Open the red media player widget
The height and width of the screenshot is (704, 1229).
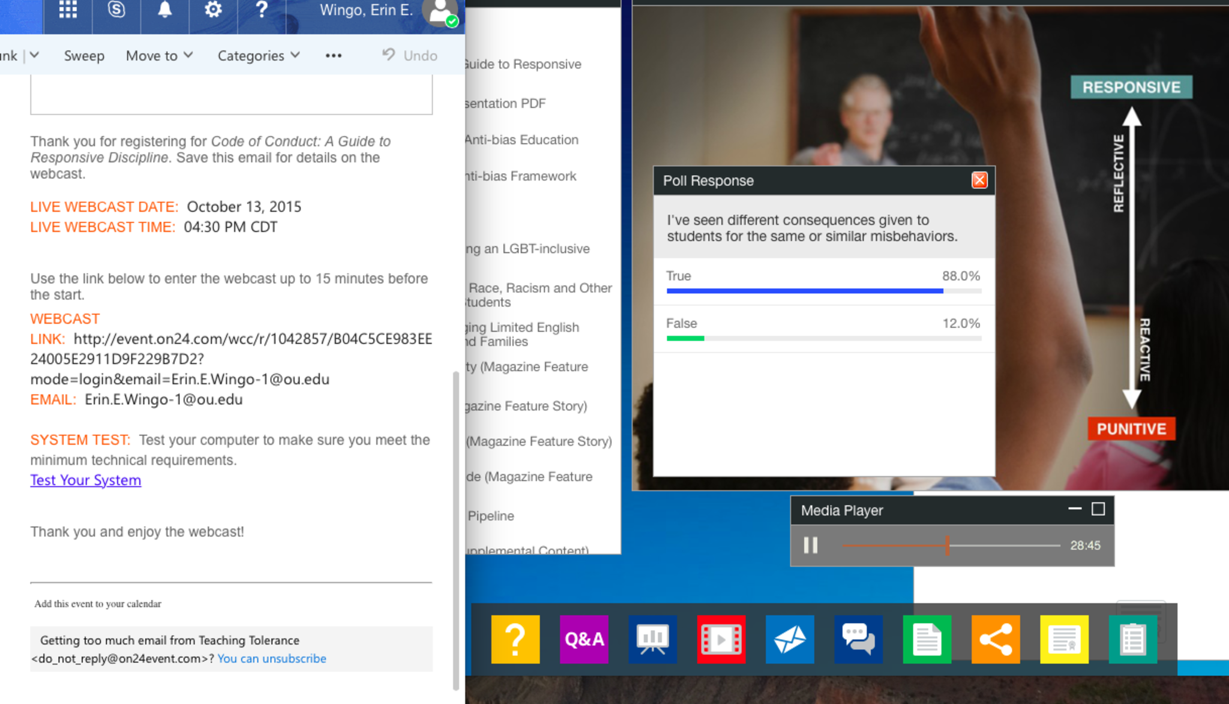721,639
